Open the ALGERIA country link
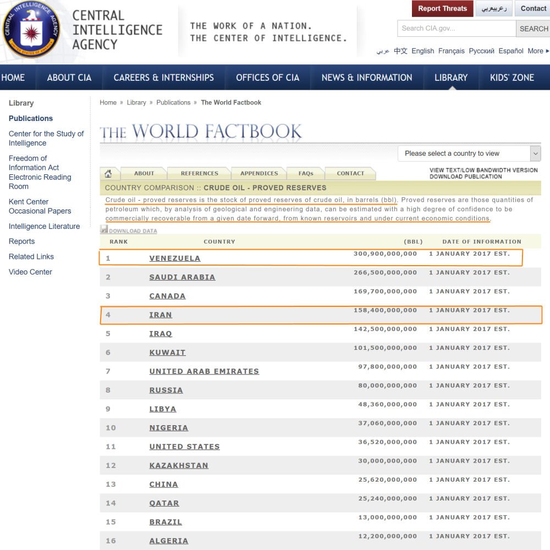550x550 pixels. tap(169, 541)
